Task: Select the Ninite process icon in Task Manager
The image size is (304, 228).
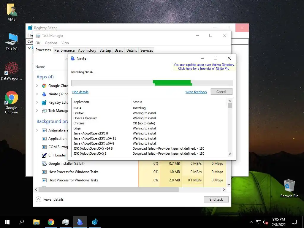Action: click(44, 94)
